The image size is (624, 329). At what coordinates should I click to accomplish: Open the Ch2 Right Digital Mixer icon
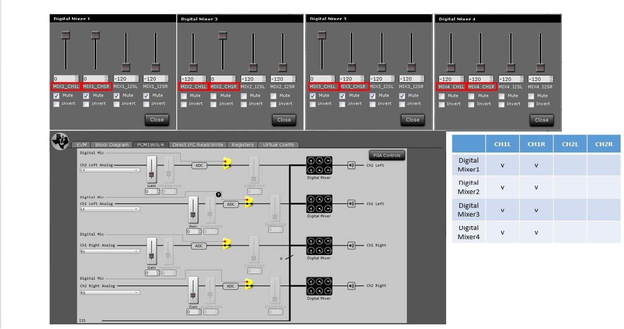(319, 286)
